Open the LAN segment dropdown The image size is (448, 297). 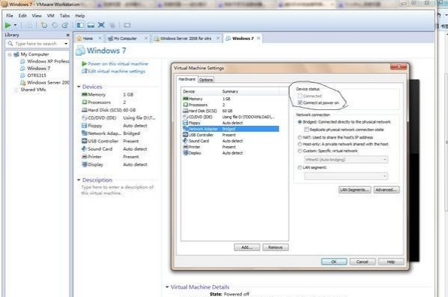click(346, 176)
